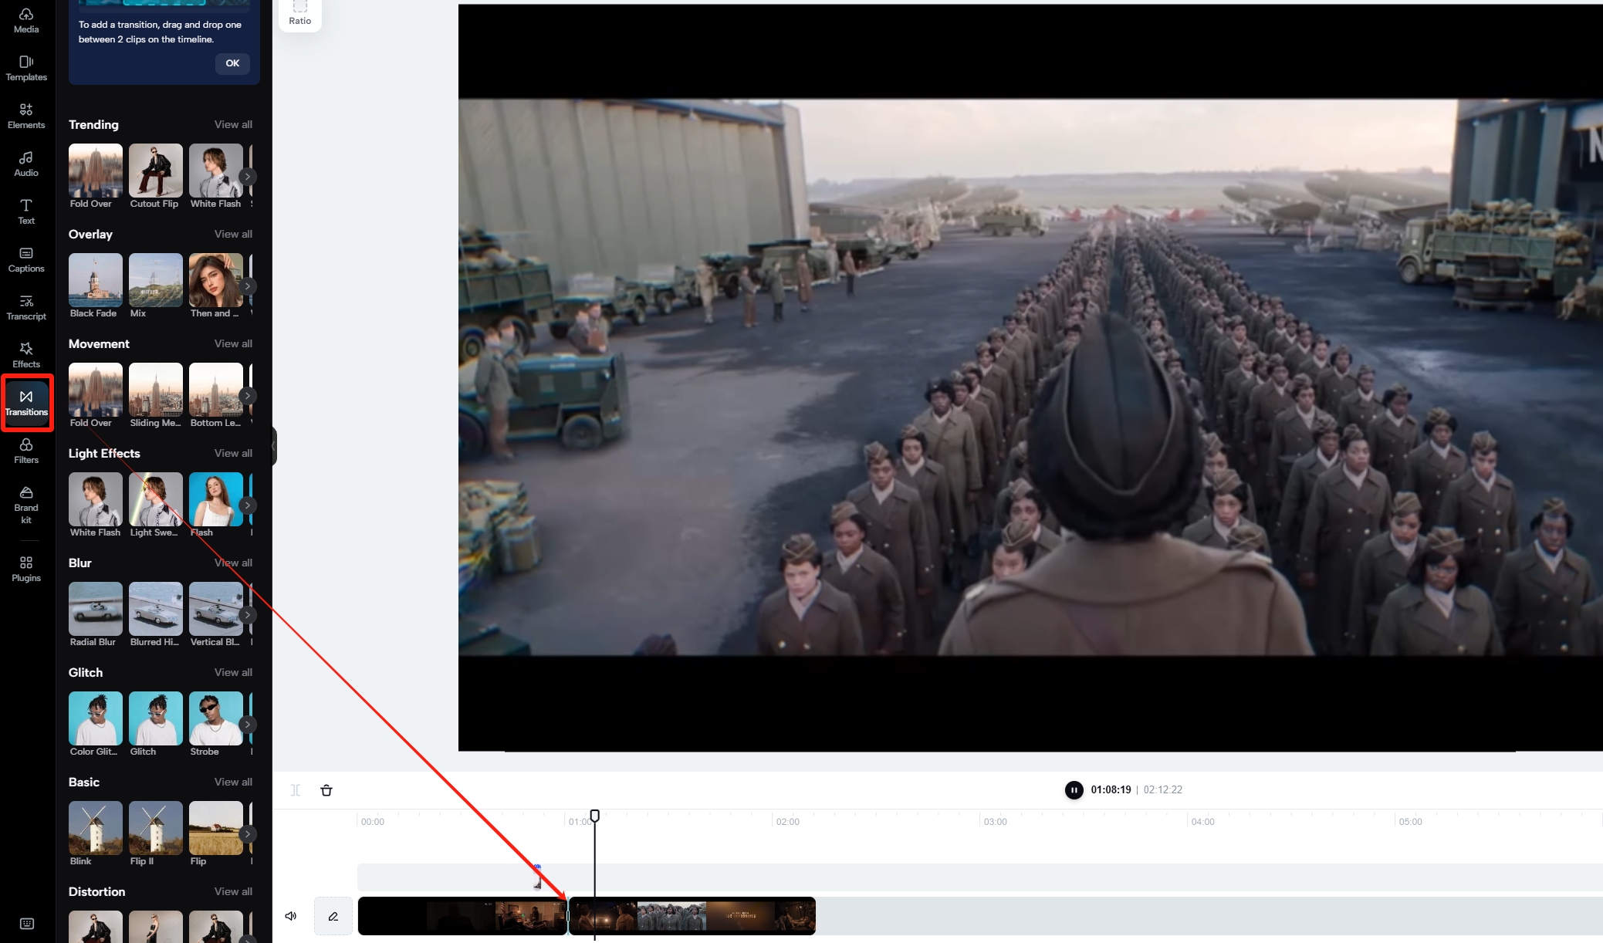The width and height of the screenshot is (1603, 943).
Task: Click OK on transition tip
Action: 232,63
